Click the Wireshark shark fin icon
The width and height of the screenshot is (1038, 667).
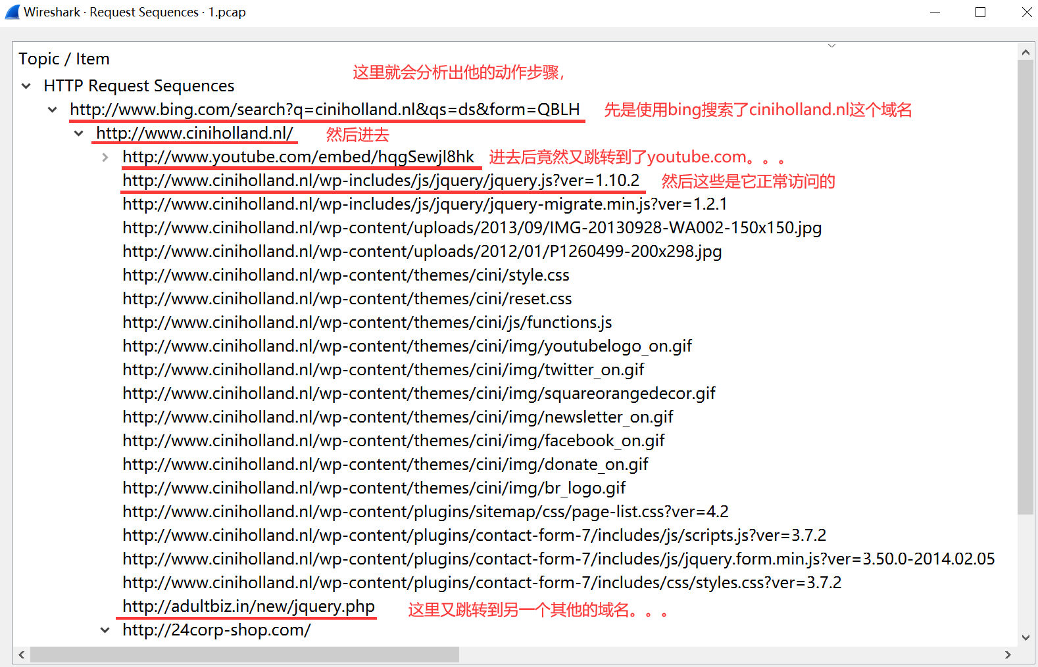coord(12,12)
